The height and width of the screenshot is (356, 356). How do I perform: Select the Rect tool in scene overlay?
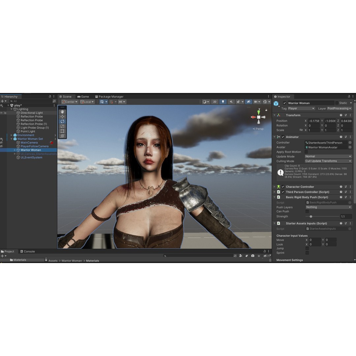[x=62, y=131]
